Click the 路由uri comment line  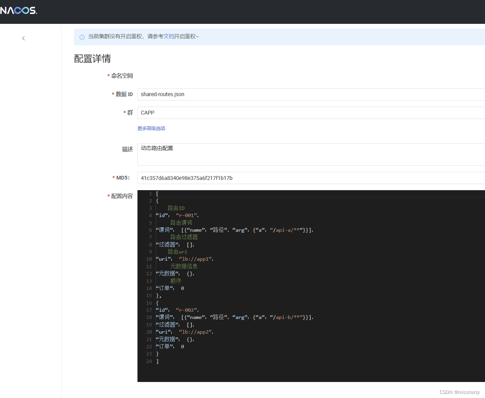pos(177,252)
